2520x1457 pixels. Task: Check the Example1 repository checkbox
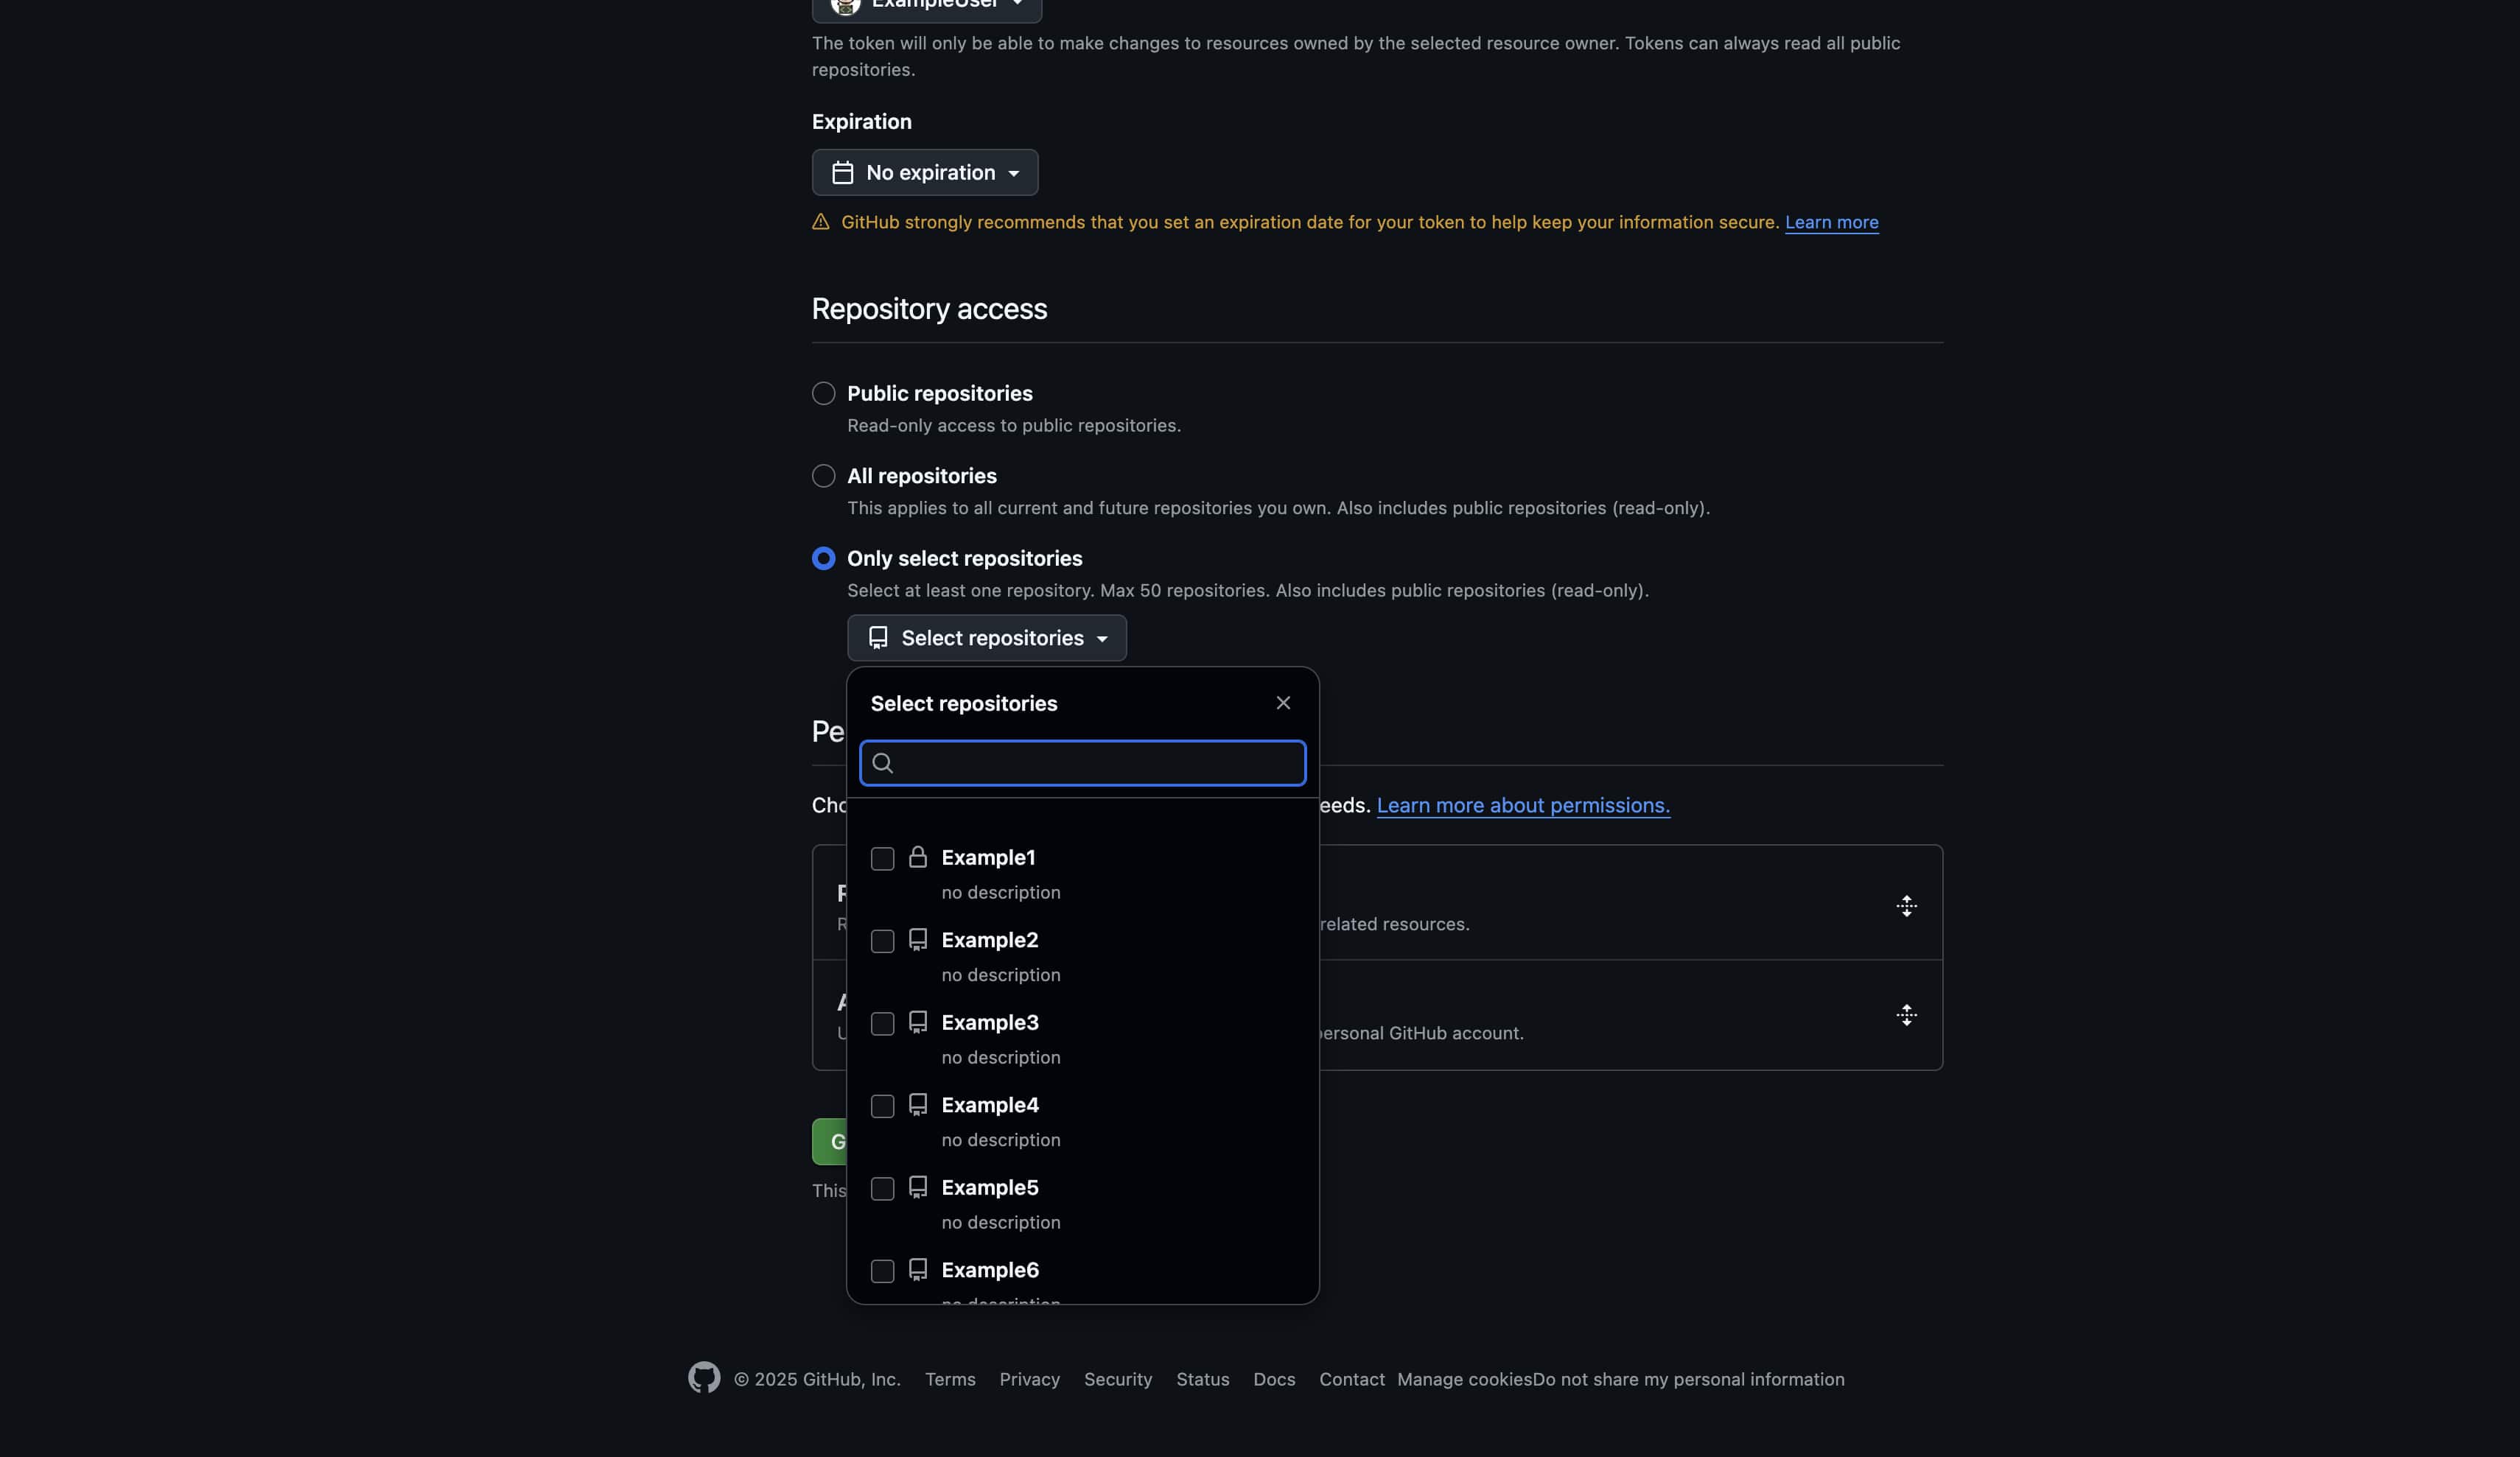(x=882, y=859)
